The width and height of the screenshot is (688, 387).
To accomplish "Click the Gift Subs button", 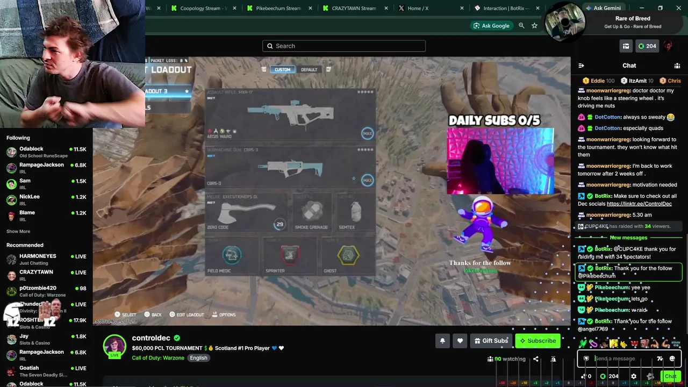I will (491, 341).
